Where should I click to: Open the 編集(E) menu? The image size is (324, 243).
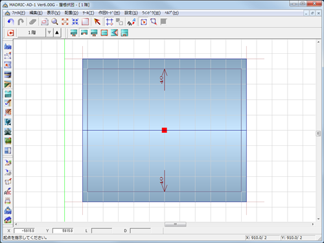(x=36, y=13)
